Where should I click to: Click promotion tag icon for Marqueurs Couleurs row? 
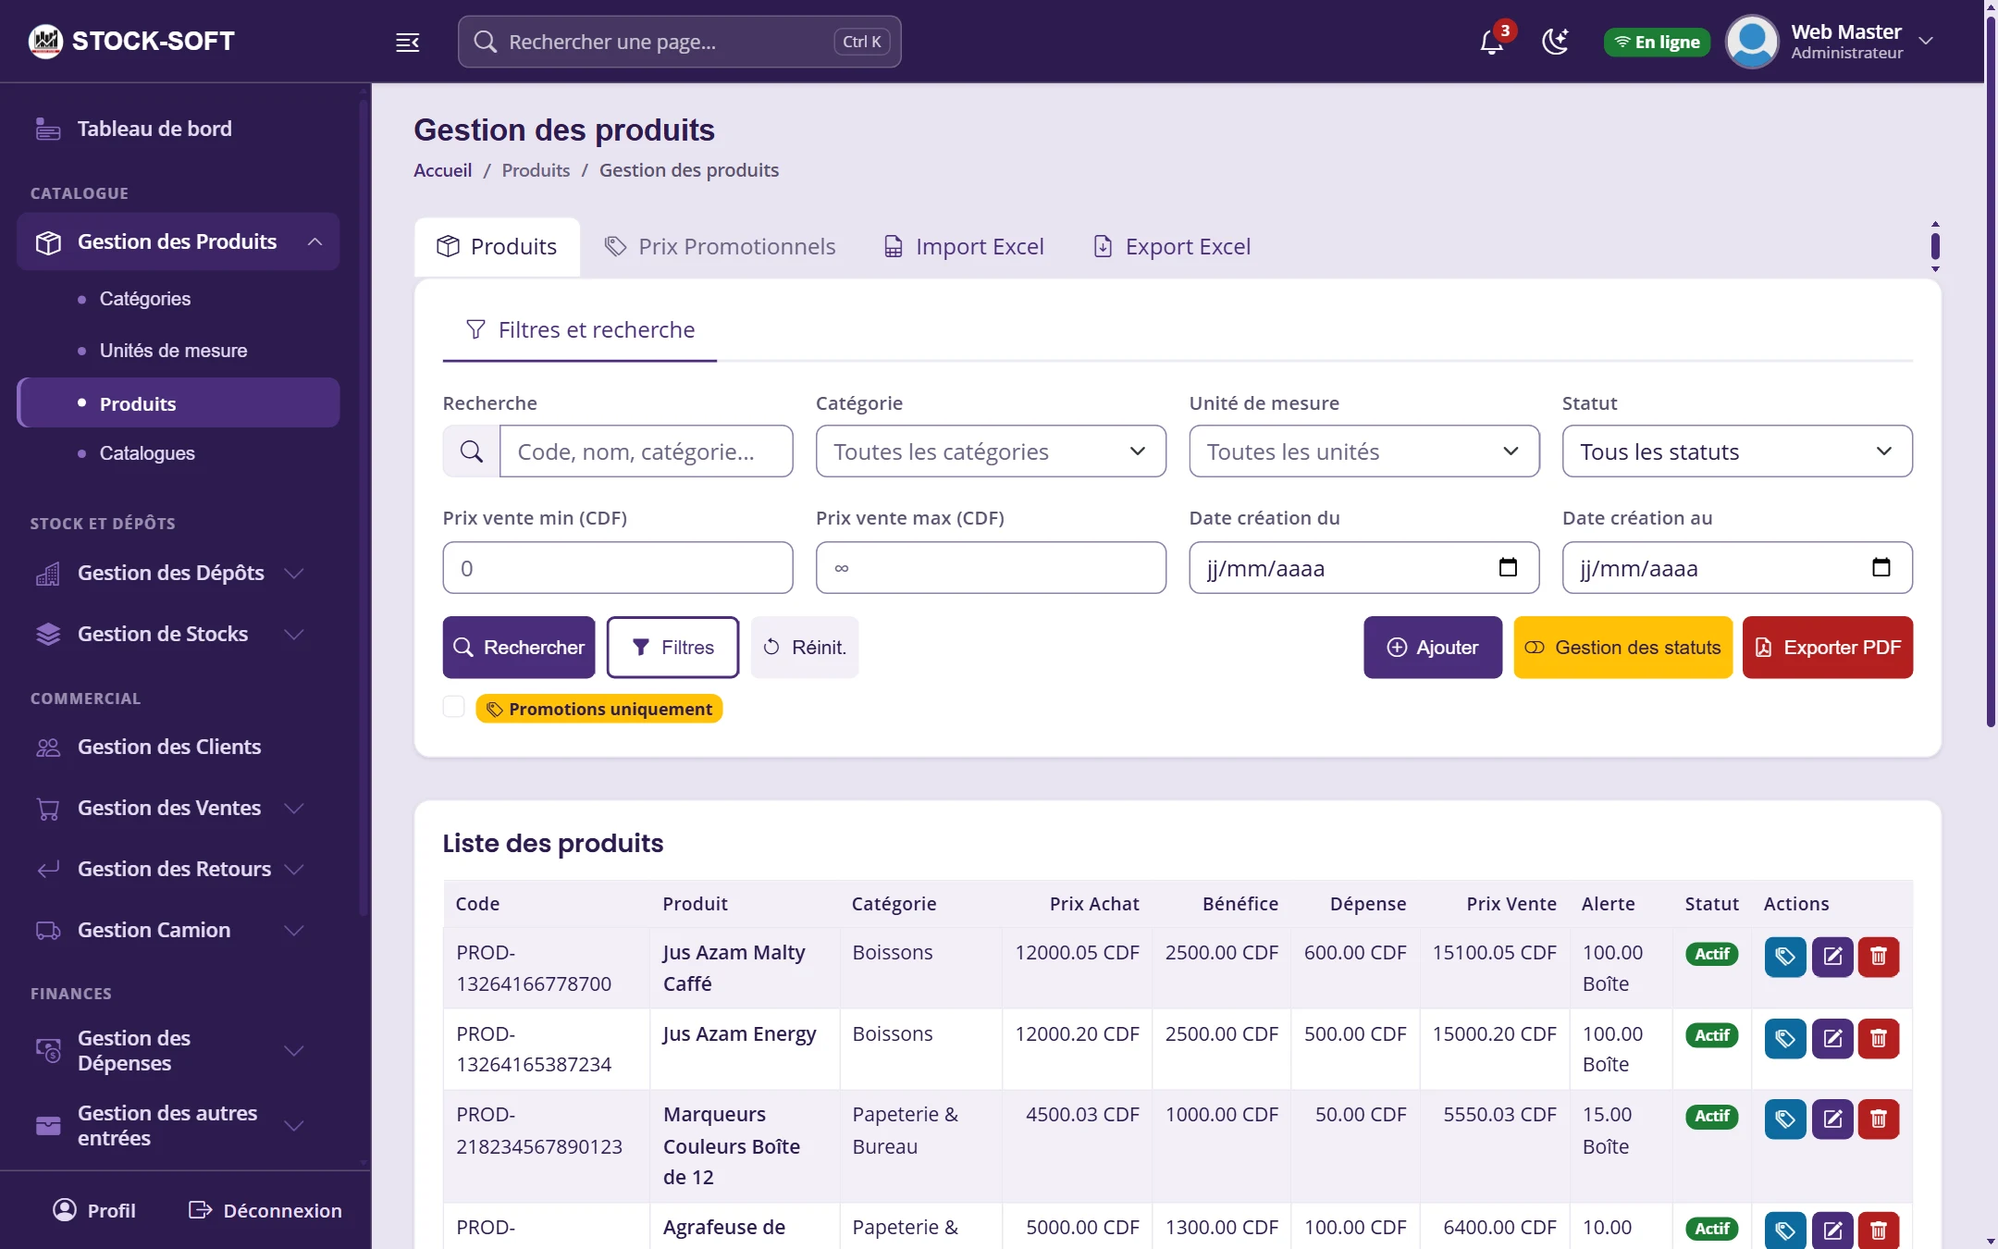(1785, 1119)
